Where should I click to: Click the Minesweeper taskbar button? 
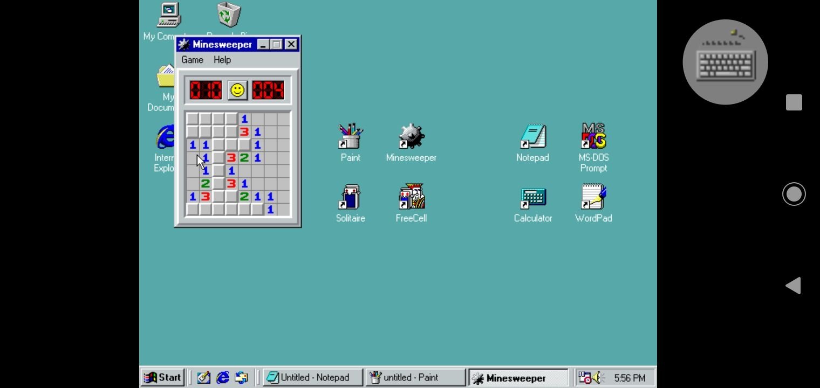[x=518, y=378]
